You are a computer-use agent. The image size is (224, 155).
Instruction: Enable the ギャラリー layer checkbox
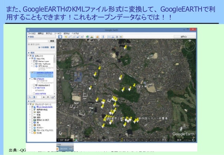[32, 127]
